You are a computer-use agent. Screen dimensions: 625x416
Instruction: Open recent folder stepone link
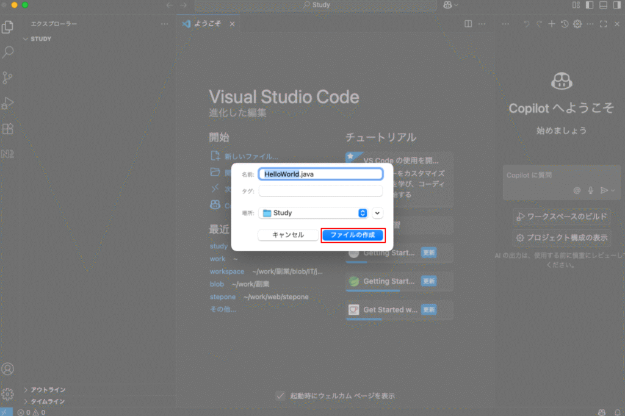[x=222, y=297]
